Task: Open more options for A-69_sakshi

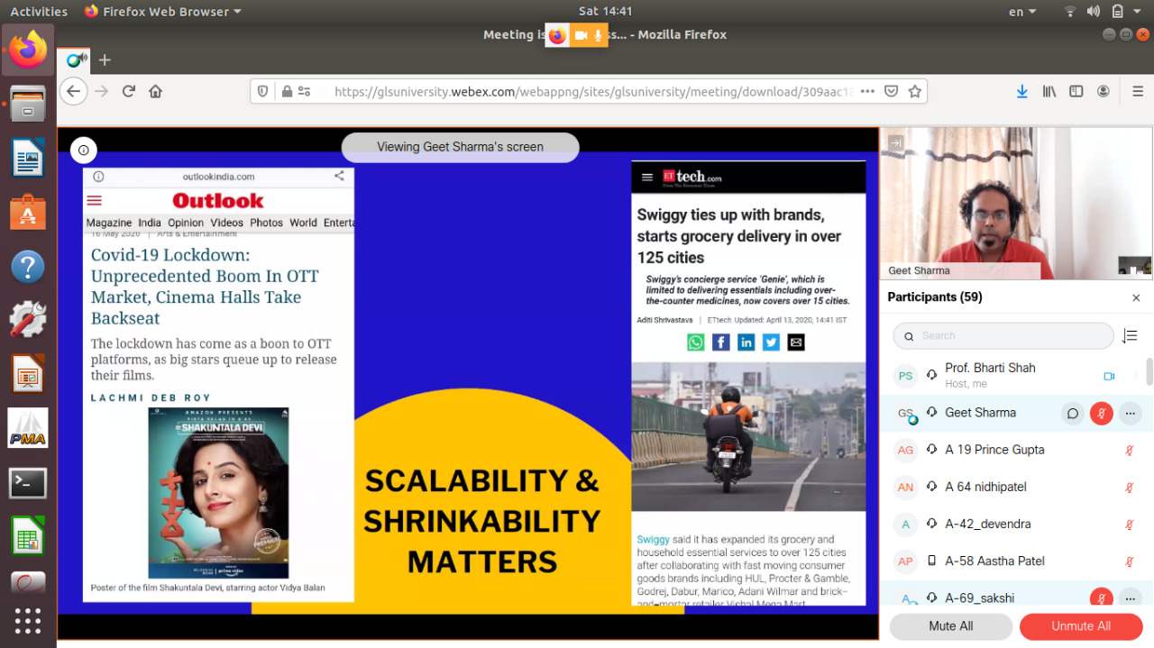Action: click(x=1130, y=598)
